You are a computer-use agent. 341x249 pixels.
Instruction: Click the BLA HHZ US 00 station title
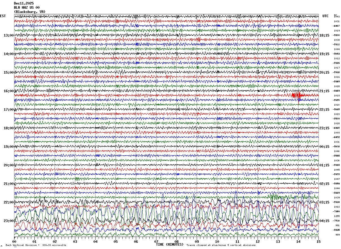coord(27,7)
